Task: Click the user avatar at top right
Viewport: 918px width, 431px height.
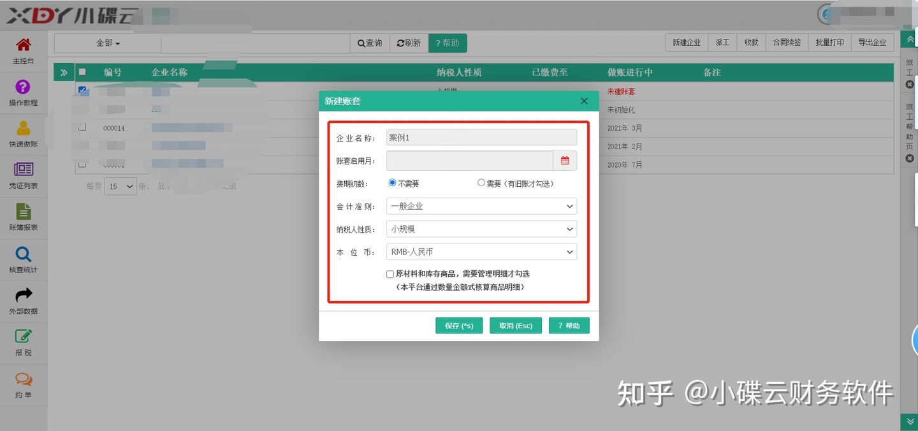Action: [x=826, y=13]
